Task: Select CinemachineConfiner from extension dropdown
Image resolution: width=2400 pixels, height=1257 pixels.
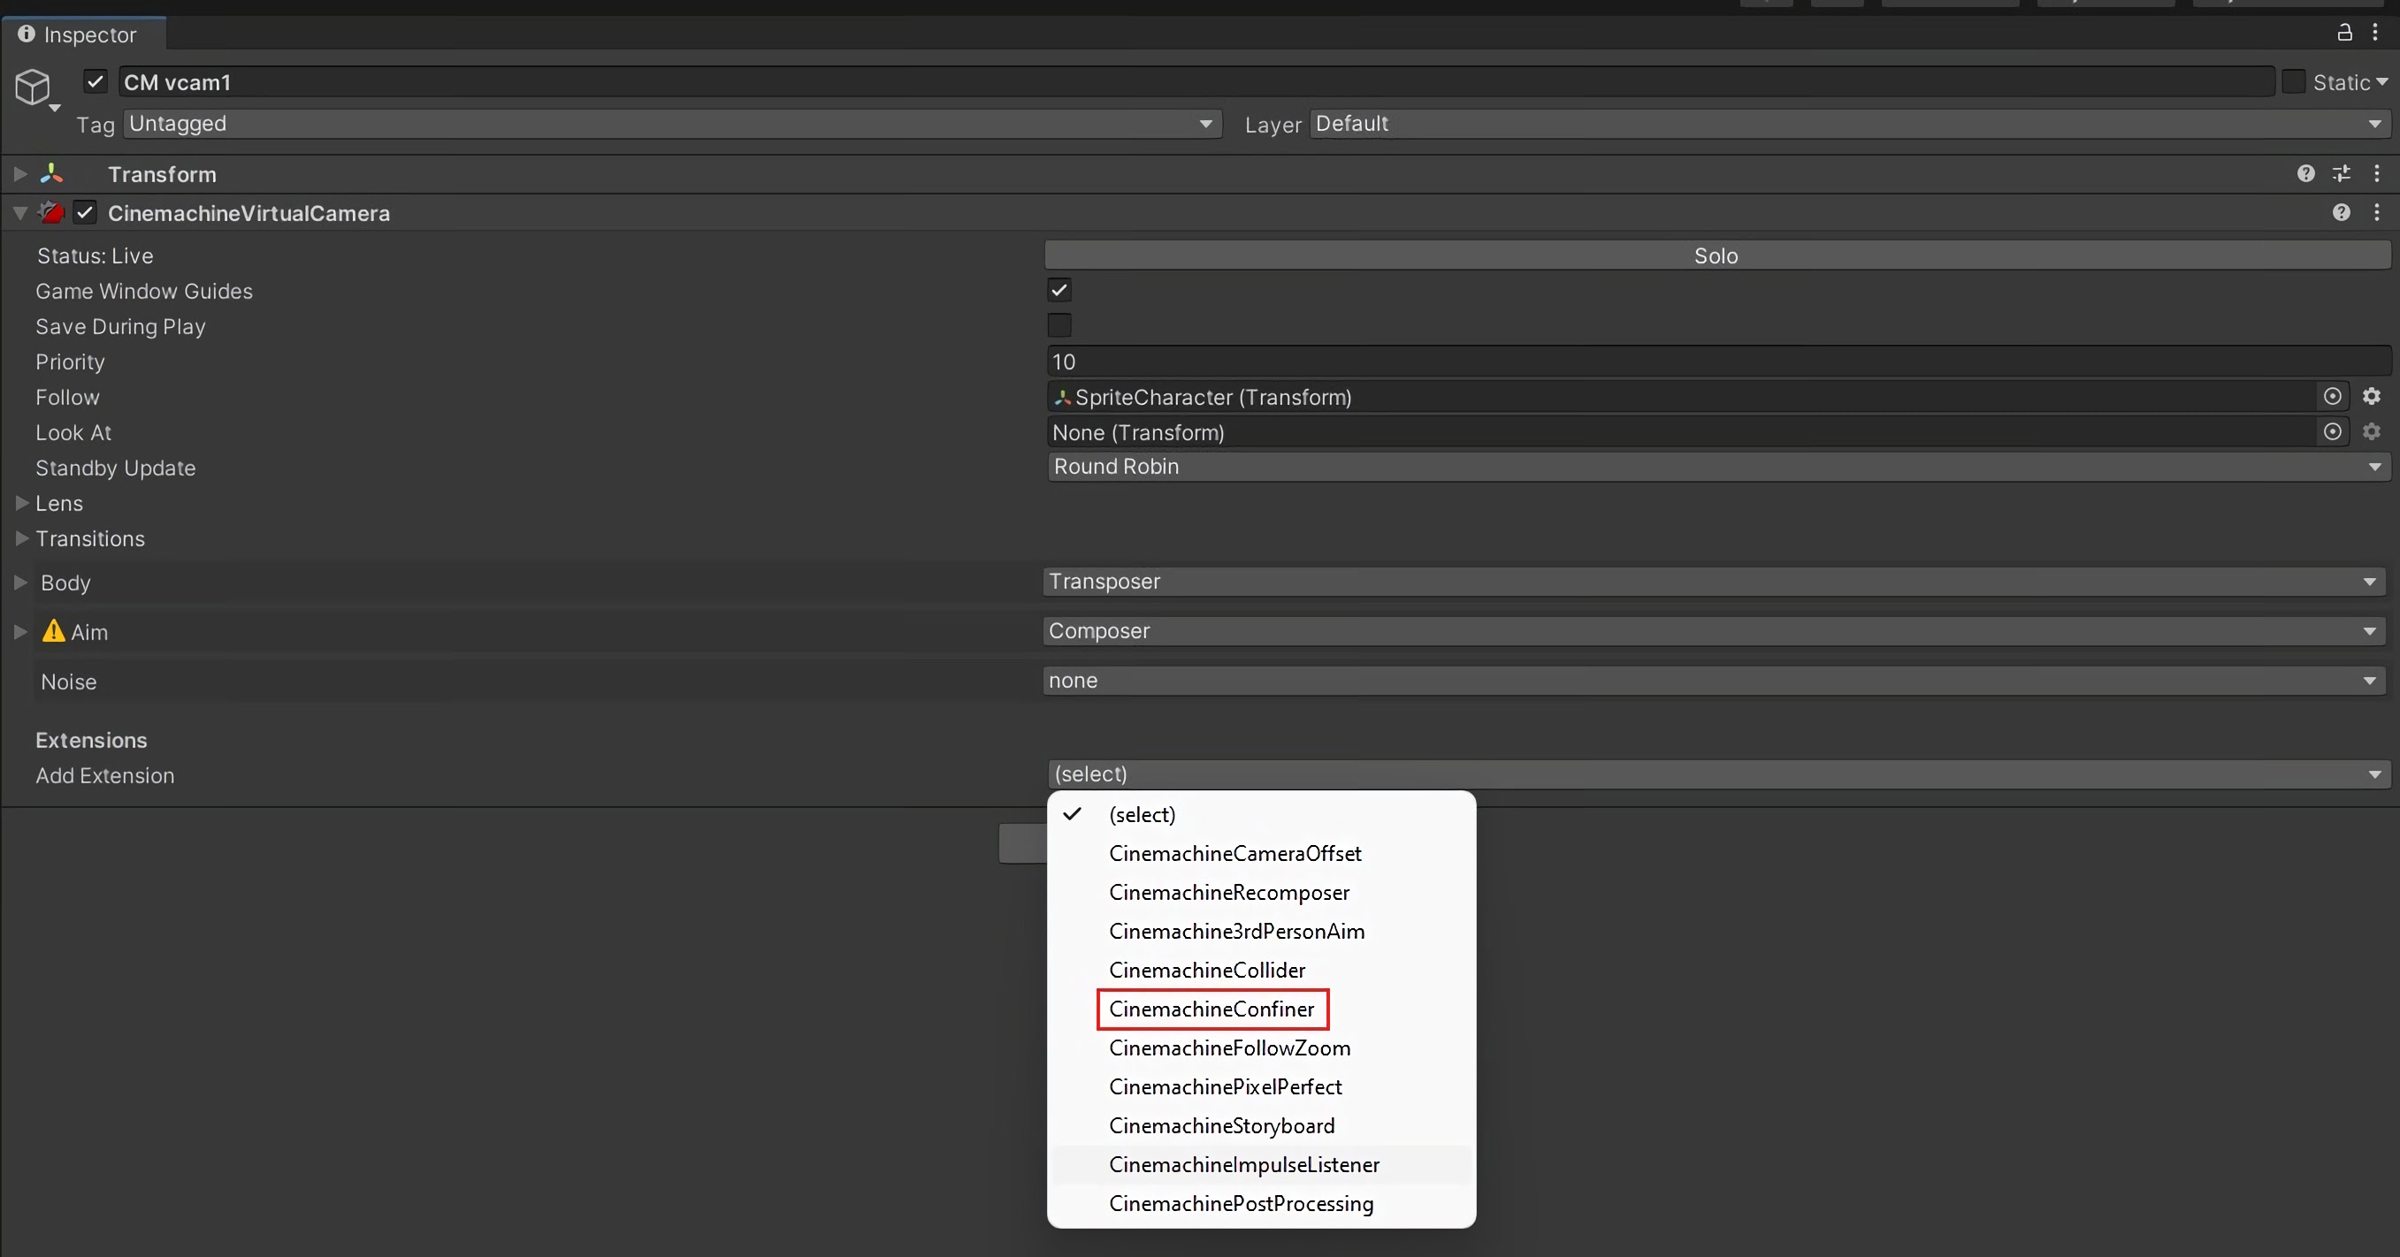Action: pos(1210,1008)
